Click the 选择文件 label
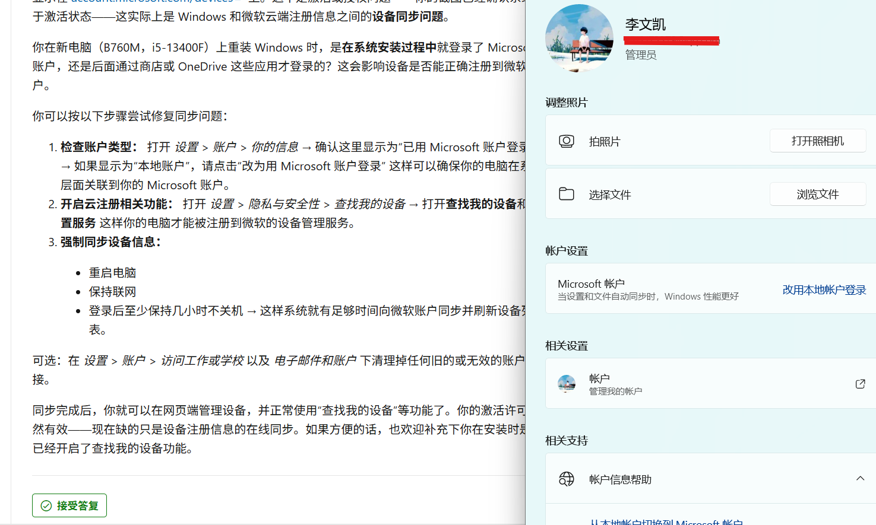 [x=610, y=195]
